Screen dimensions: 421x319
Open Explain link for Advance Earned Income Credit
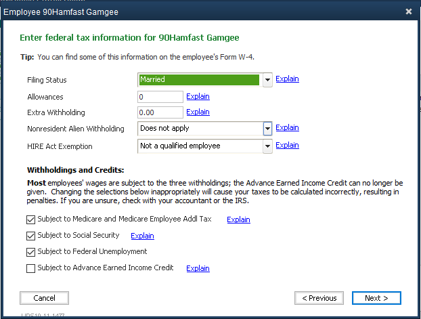tap(198, 268)
